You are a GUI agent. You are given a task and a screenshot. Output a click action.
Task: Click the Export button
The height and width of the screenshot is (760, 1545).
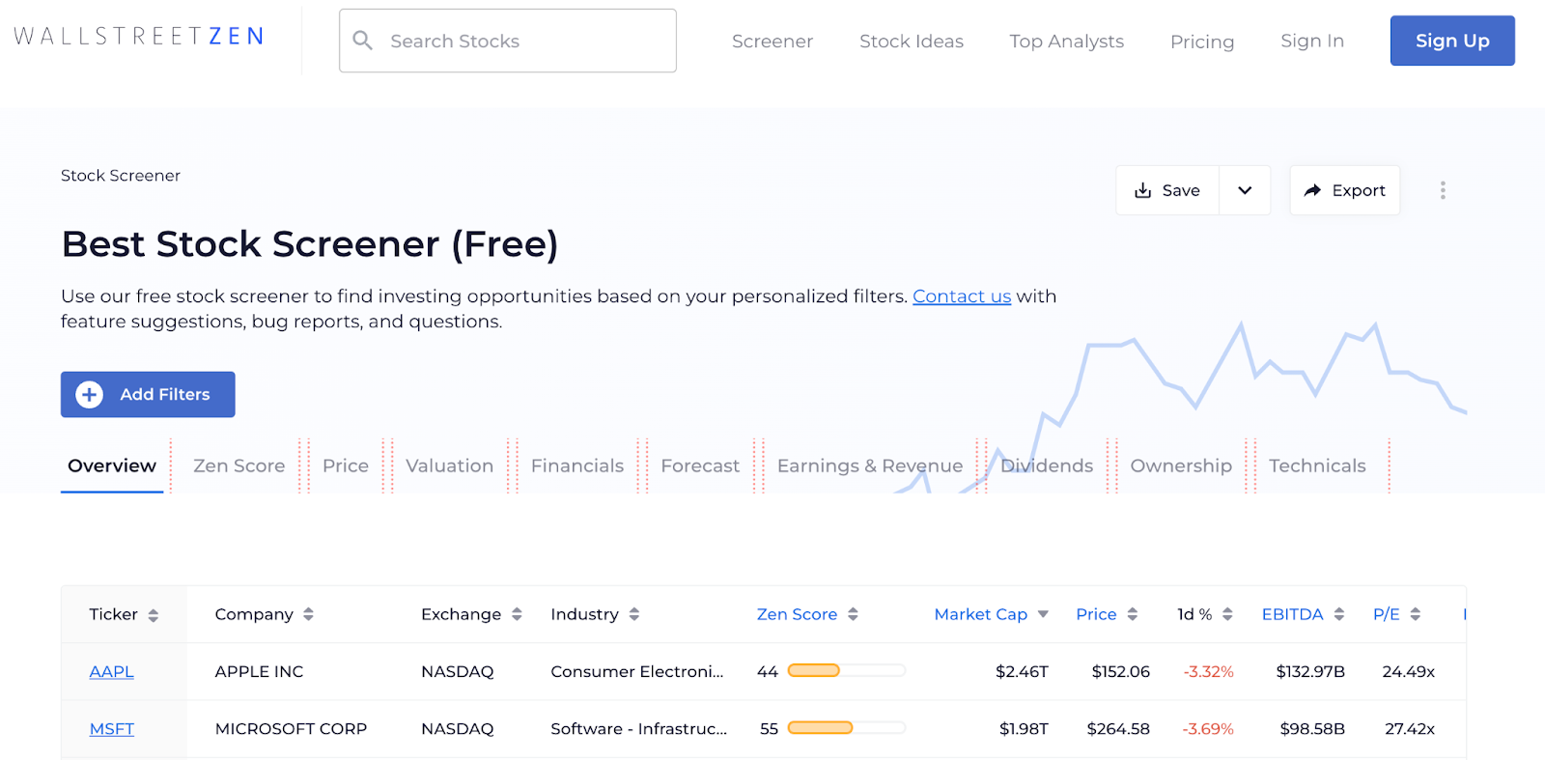tap(1345, 190)
